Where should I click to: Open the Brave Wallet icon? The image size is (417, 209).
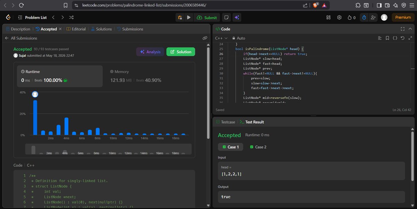click(387, 5)
